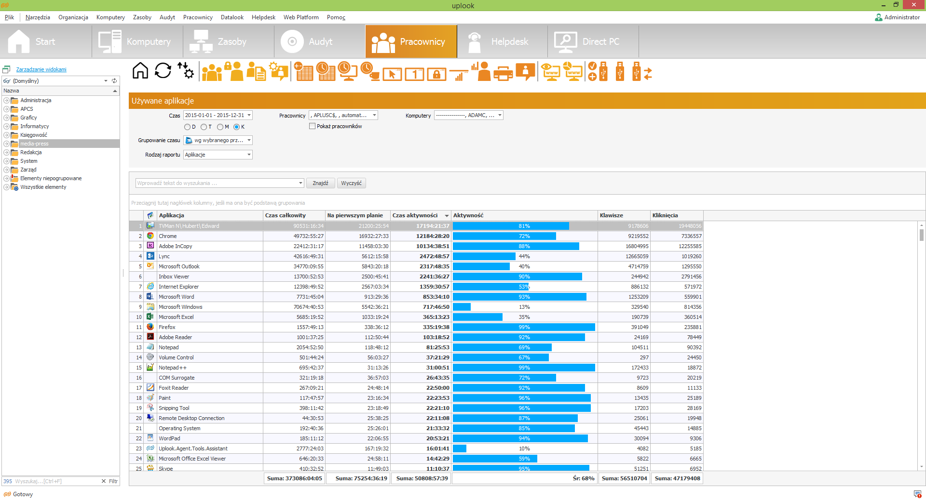This screenshot has height=501, width=926.
Task: Open the eye over www monitor icon
Action: 550,71
